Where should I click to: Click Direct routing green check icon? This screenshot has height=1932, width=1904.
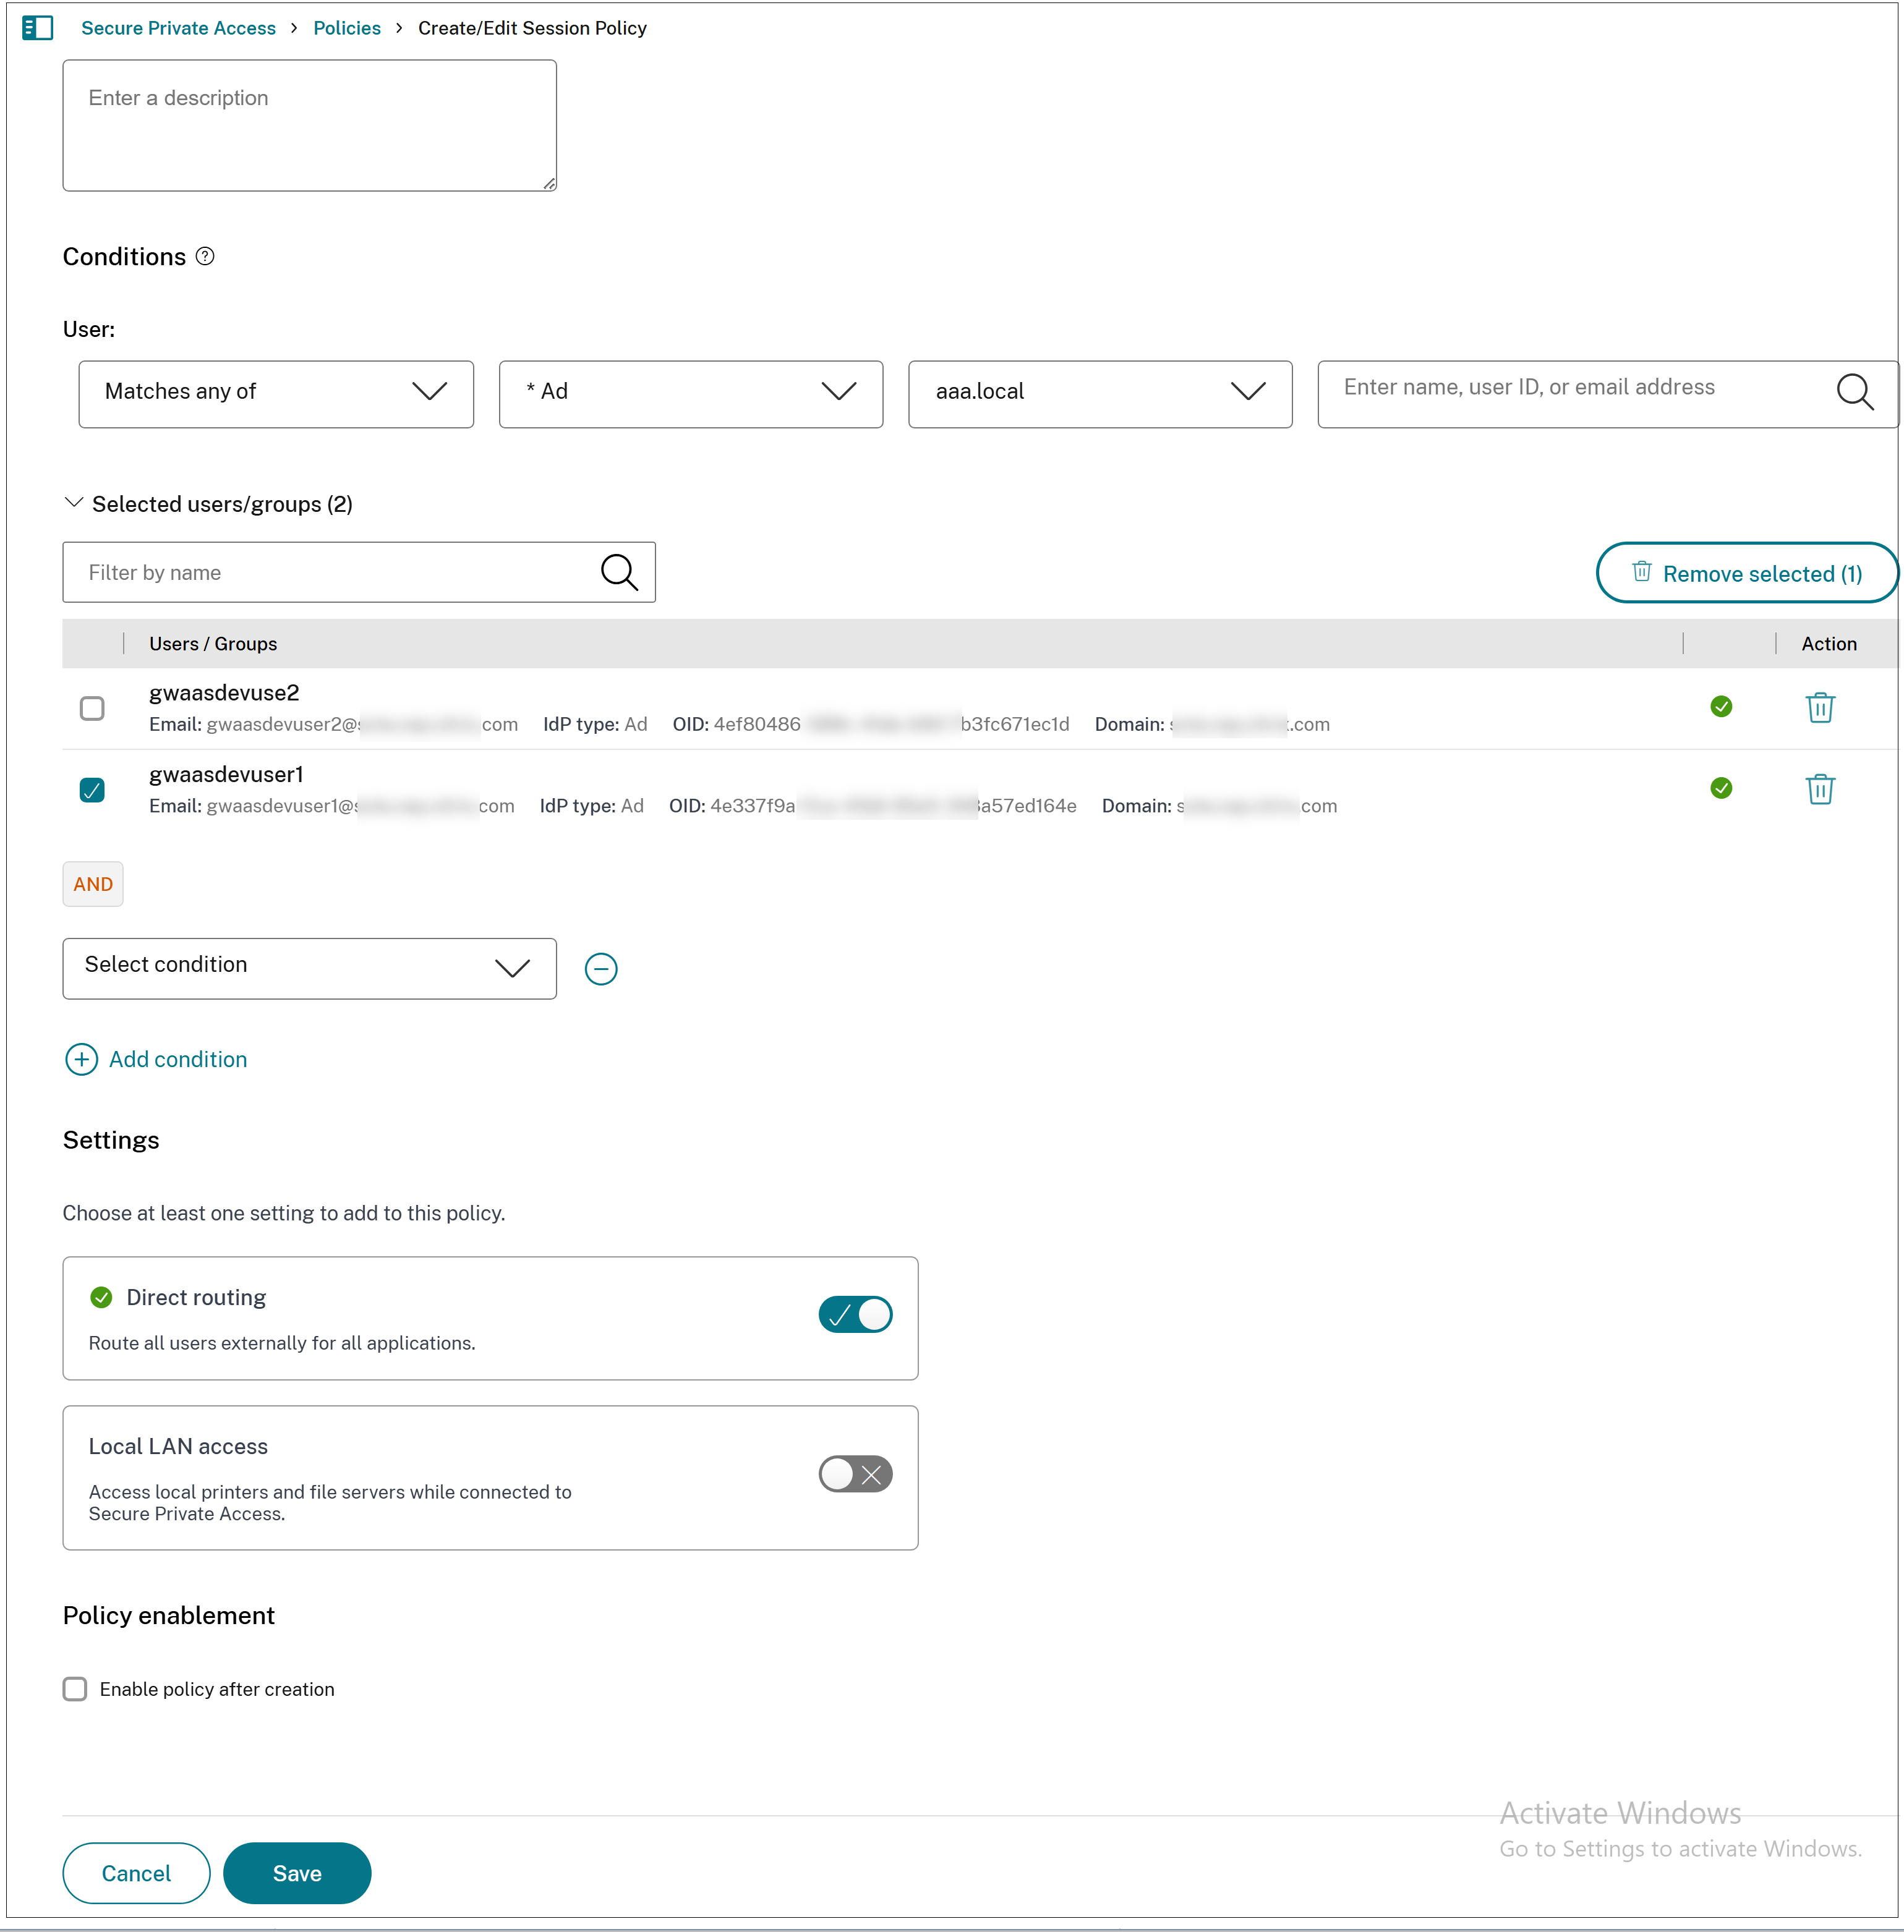(101, 1297)
